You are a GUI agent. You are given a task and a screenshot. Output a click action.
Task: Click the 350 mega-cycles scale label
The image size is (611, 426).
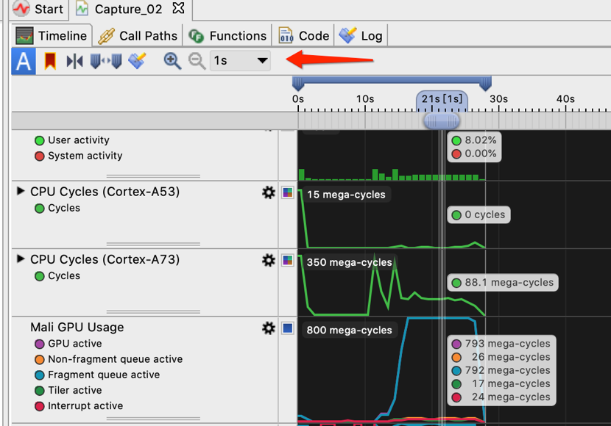(x=349, y=262)
